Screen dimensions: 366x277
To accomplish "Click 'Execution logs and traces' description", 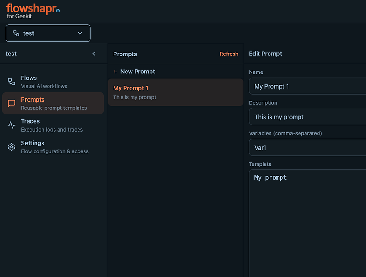I will (52, 130).
